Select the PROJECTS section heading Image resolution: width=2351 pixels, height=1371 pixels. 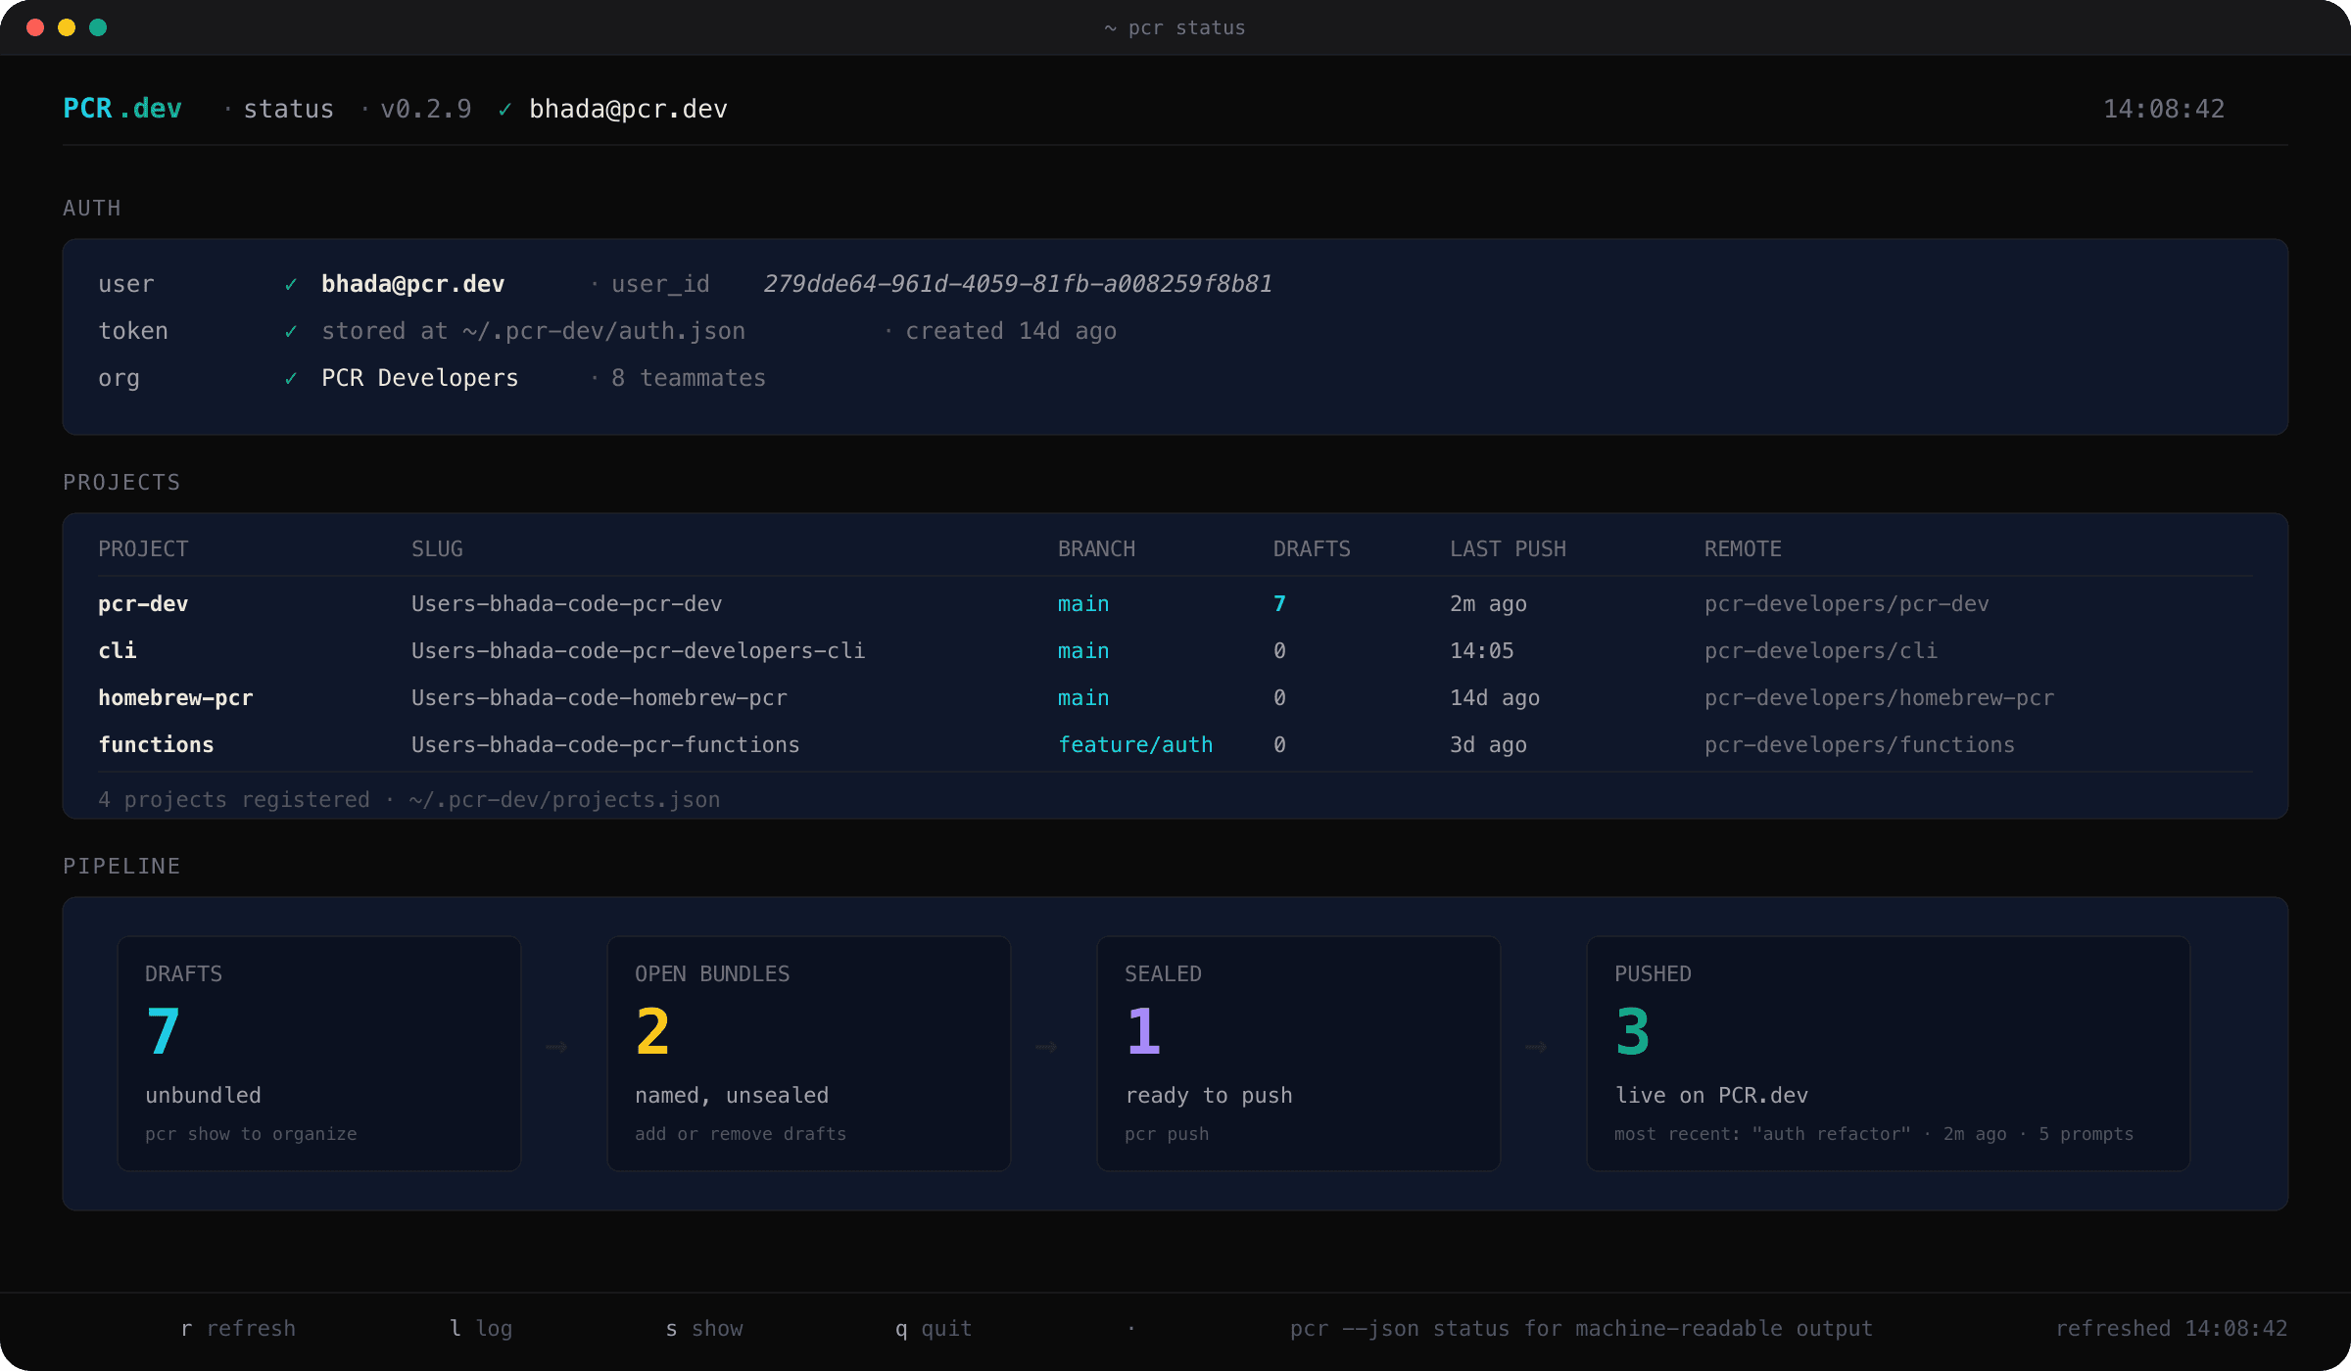point(121,483)
